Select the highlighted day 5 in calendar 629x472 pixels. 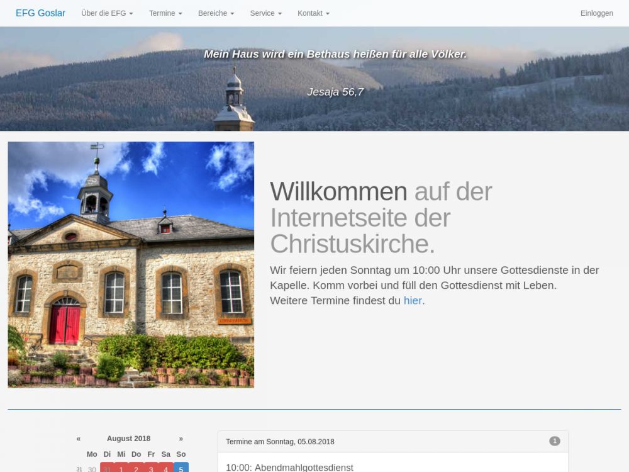point(181,468)
